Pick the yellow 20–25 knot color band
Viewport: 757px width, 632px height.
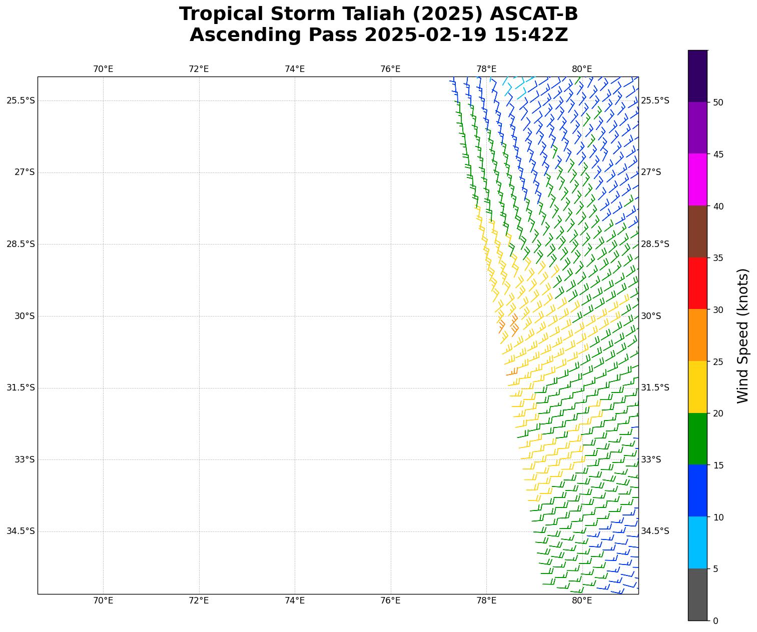point(697,387)
